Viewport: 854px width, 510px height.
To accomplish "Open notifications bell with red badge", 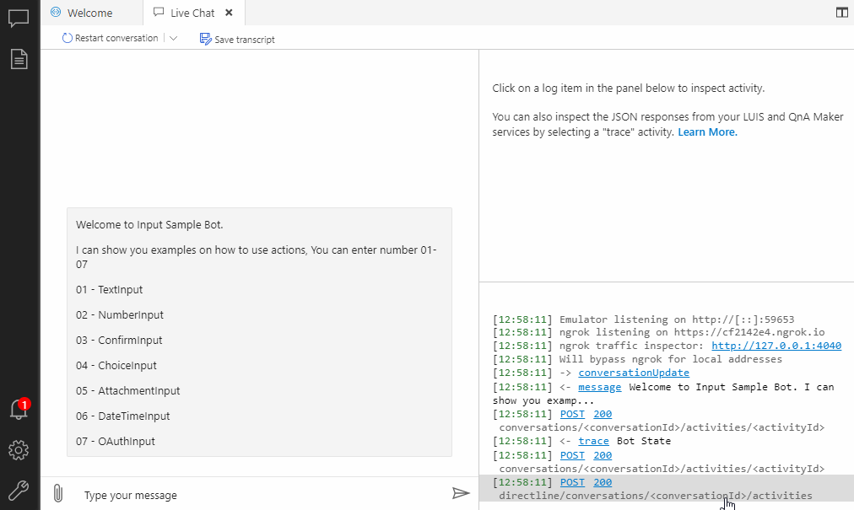I will pos(19,410).
